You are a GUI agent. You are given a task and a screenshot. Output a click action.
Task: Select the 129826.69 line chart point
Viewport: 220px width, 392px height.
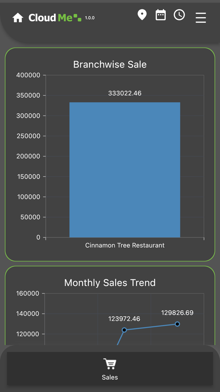[177, 324]
